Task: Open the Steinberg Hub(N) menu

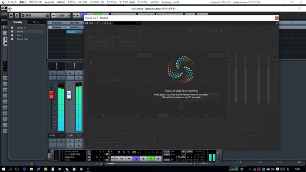Action: pyautogui.click(x=170, y=2)
